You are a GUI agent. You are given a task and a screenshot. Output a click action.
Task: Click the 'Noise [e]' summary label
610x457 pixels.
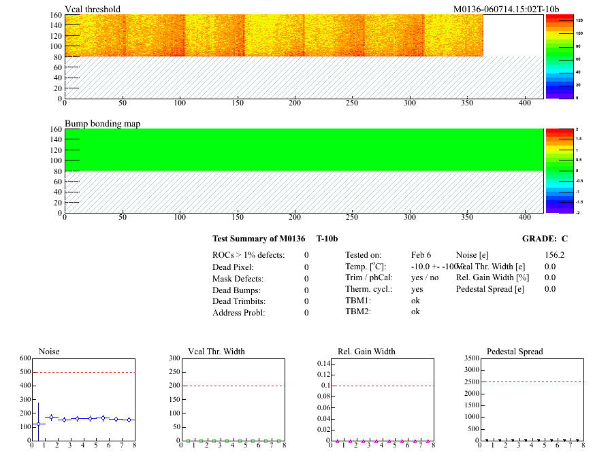point(472,255)
